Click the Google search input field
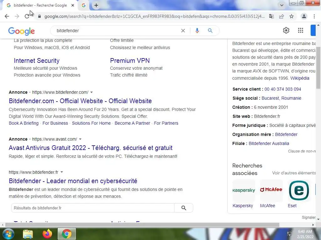Image resolution: width=321 pixels, height=240 pixels. point(117,31)
